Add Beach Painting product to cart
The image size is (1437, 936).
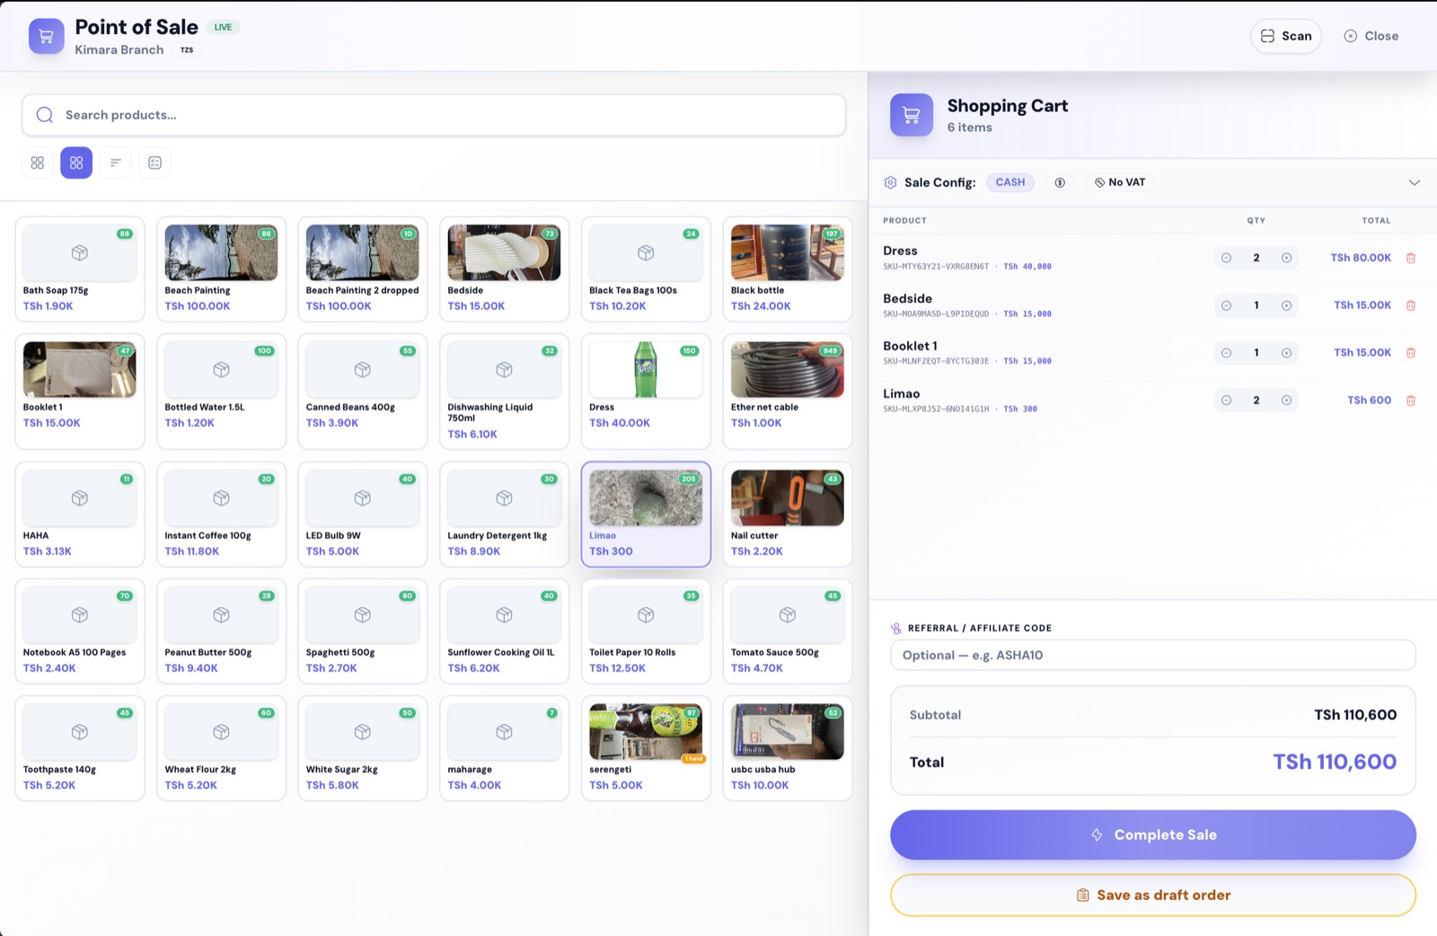tap(221, 269)
